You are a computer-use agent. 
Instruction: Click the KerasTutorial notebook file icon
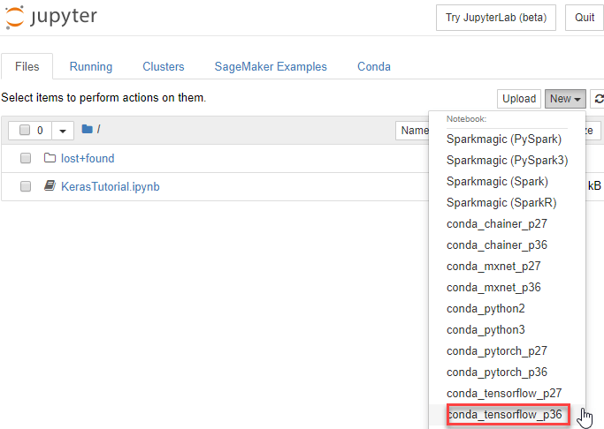(50, 186)
